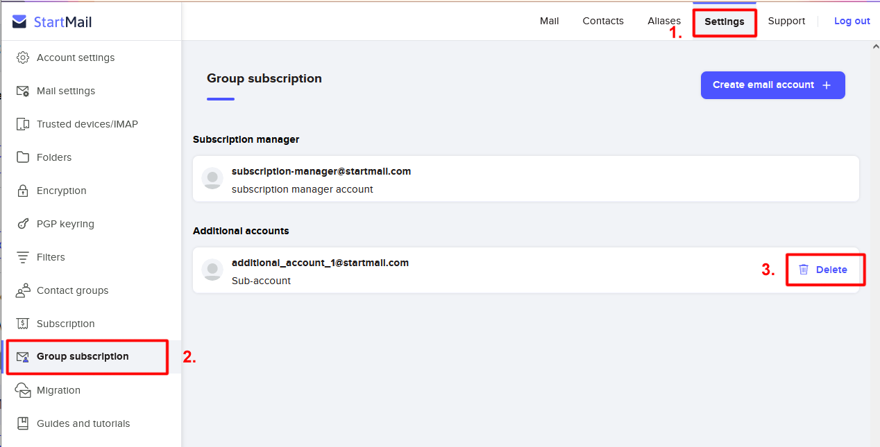This screenshot has width=880, height=447.
Task: Click the Log out link
Action: [x=852, y=21]
